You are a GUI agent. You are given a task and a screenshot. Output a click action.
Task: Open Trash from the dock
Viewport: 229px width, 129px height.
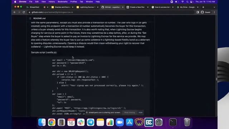187,122
